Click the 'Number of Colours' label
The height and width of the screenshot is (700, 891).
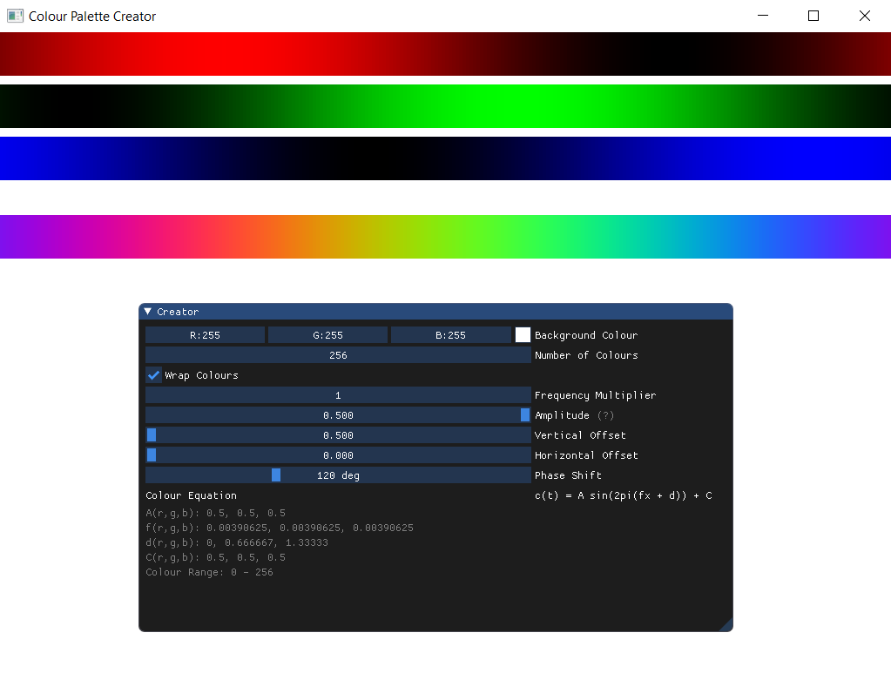pos(586,355)
